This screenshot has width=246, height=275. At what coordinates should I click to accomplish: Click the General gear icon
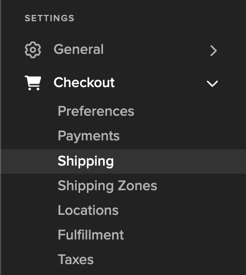click(x=33, y=50)
